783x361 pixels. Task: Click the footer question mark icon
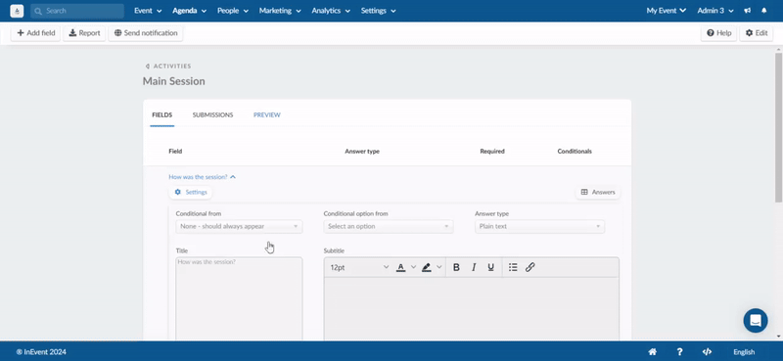(679, 351)
